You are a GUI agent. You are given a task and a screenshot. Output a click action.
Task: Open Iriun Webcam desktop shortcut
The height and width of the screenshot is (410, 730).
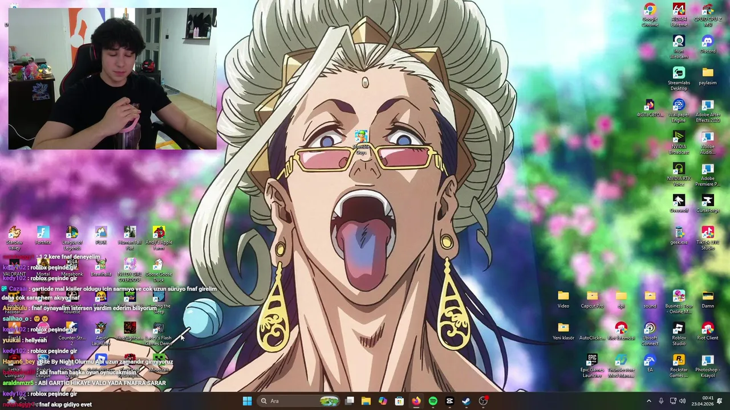(x=679, y=47)
